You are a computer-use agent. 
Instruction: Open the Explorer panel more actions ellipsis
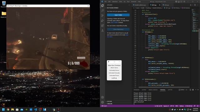pyautogui.click(x=129, y=5)
